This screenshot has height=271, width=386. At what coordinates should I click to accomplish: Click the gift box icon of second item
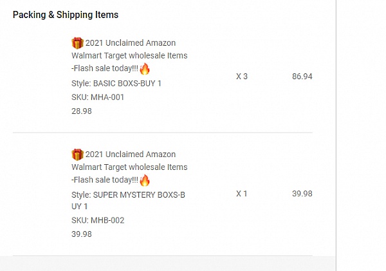tap(77, 154)
